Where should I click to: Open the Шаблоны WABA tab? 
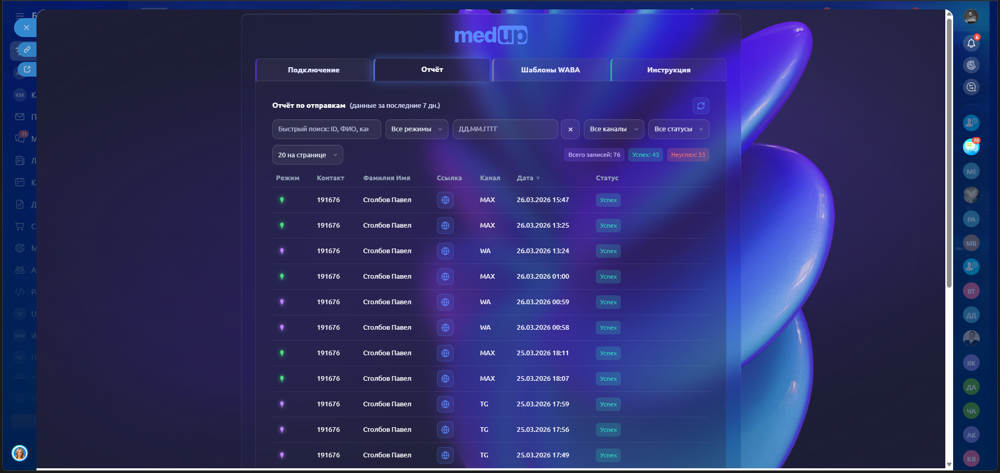click(551, 70)
